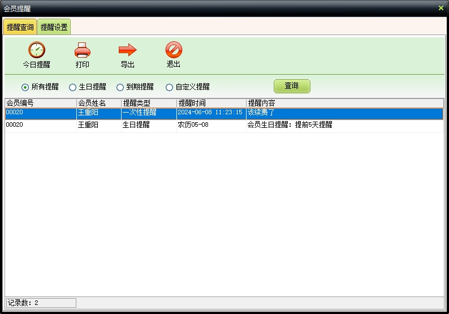Choose the 自定义提醒 radio option
449x314 pixels.
click(x=170, y=87)
